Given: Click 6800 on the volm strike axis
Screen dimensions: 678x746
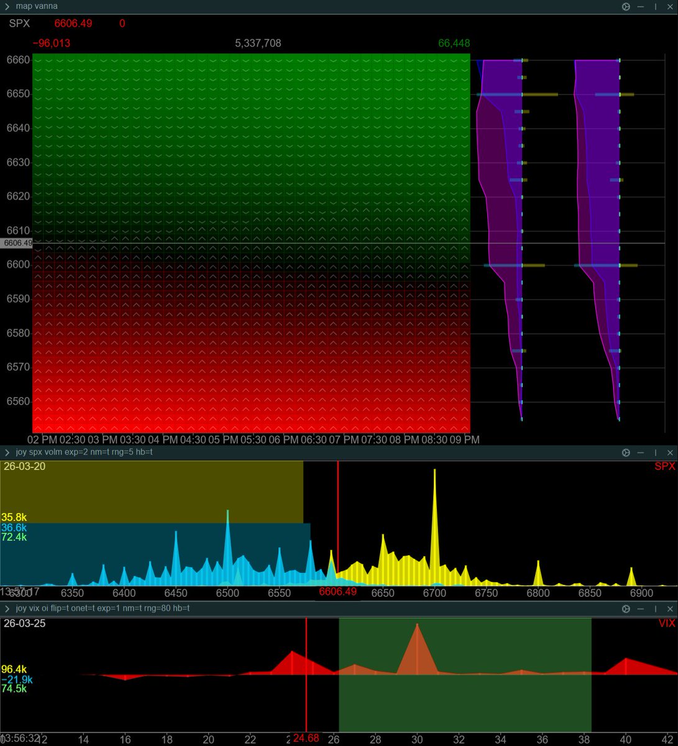Looking at the screenshot, I should click(538, 593).
